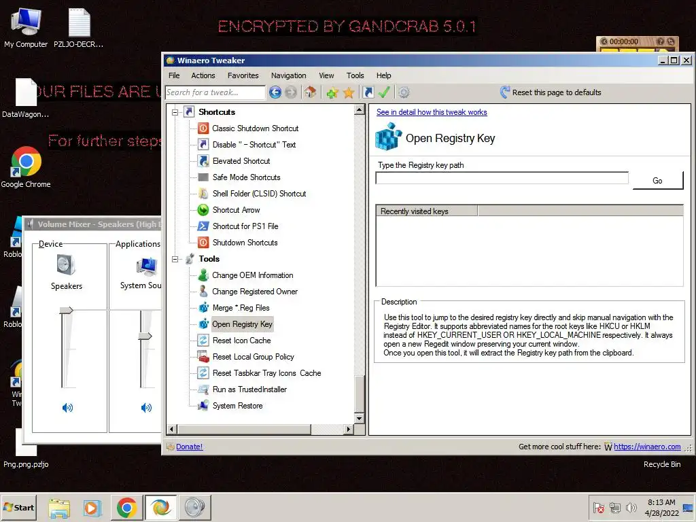Open 'See in detail how this tweak works' link
This screenshot has width=696, height=522.
432,112
